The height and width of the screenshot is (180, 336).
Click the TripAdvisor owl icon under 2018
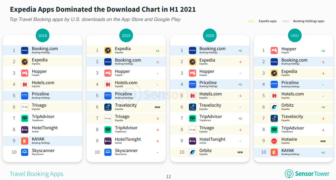[x=25, y=118]
